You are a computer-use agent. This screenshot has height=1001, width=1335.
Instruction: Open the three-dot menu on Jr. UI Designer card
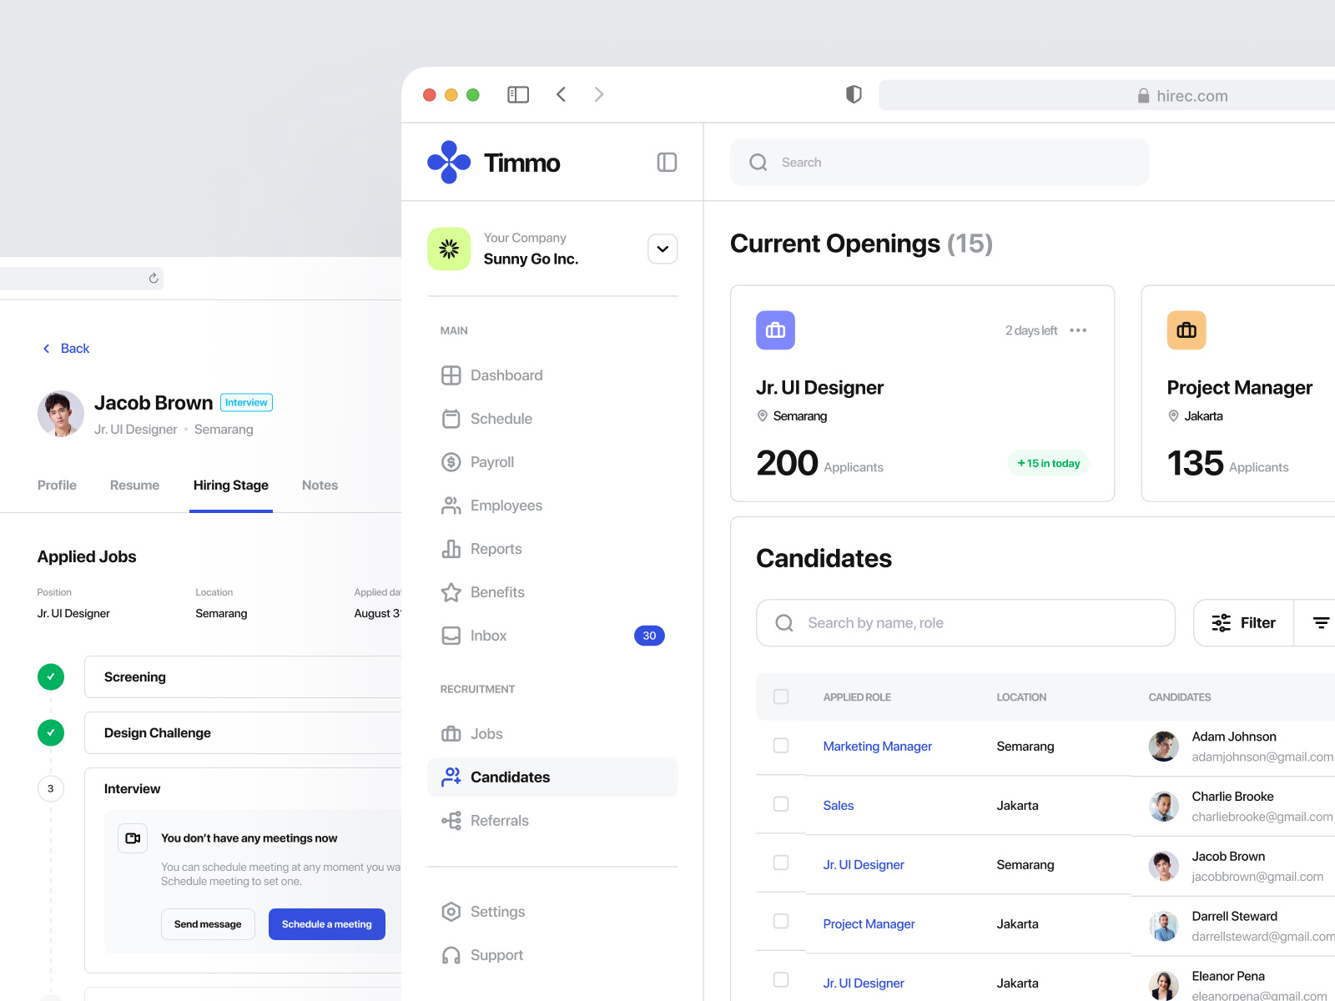pos(1078,330)
